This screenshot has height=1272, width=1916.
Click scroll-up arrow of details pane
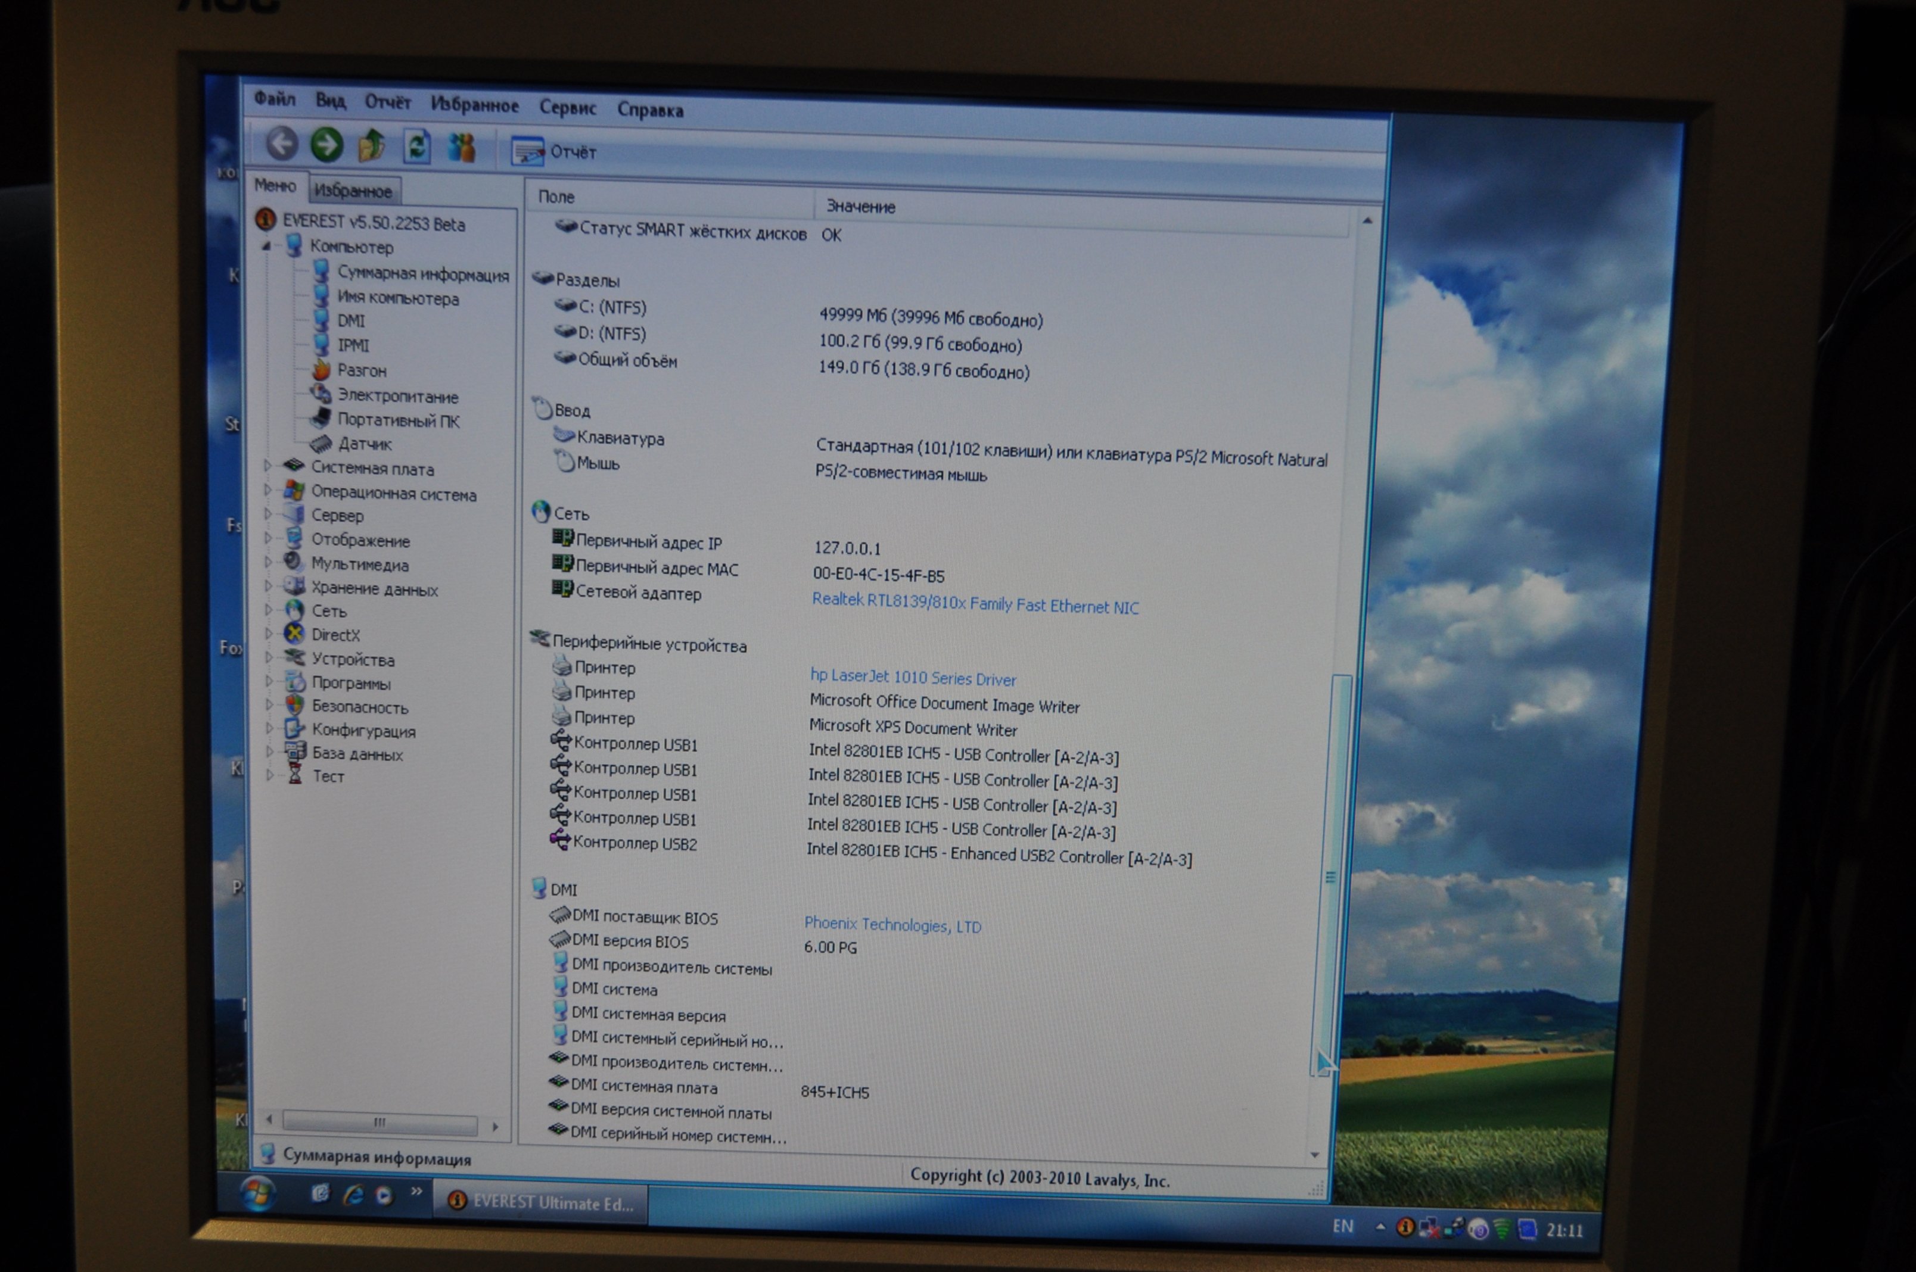tap(1367, 221)
